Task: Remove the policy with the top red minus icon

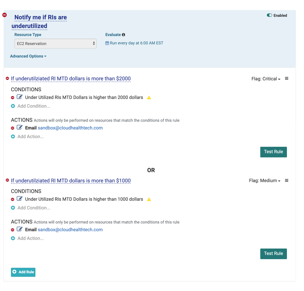Action: pos(4,15)
